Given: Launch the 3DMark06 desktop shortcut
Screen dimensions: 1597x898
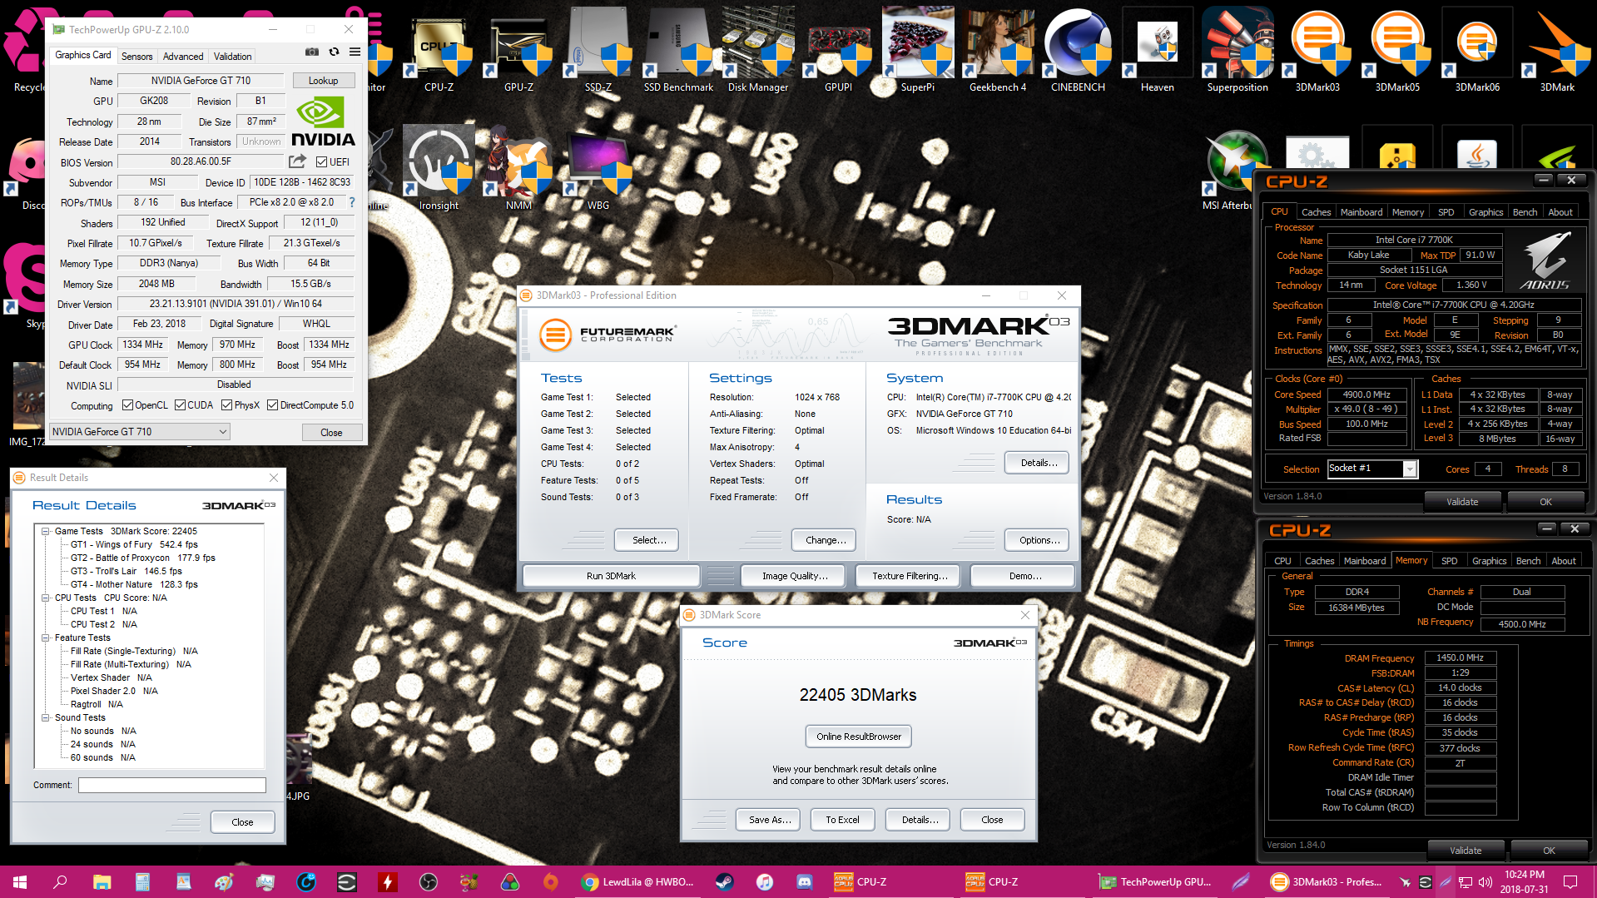Looking at the screenshot, I should 1477,50.
